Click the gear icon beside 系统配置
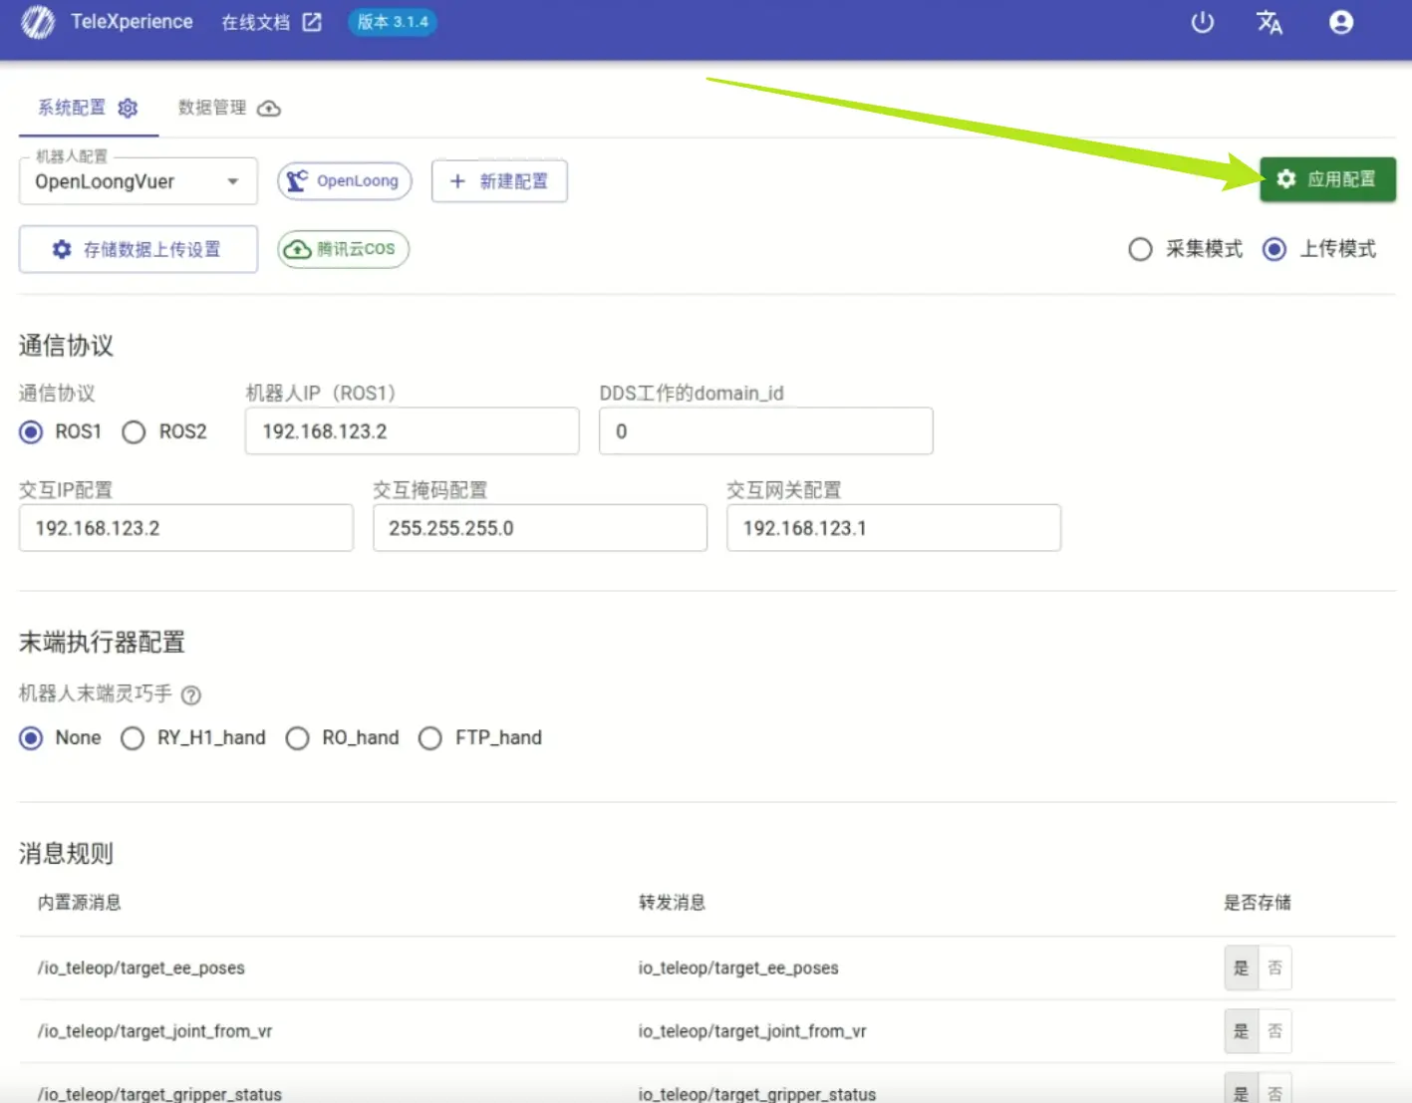 [x=128, y=108]
